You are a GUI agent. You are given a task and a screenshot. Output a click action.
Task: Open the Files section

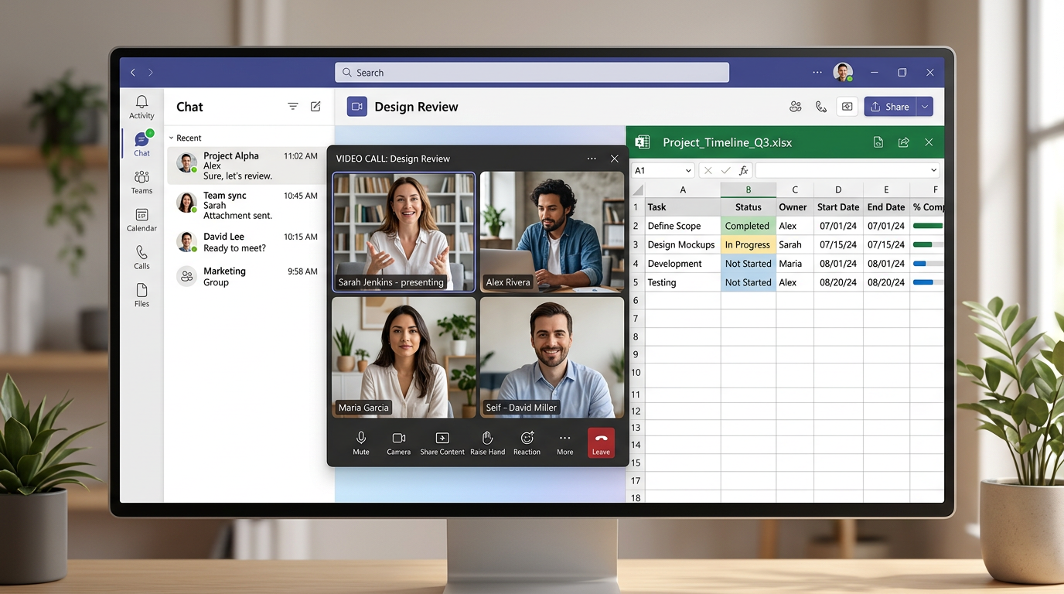pos(142,295)
